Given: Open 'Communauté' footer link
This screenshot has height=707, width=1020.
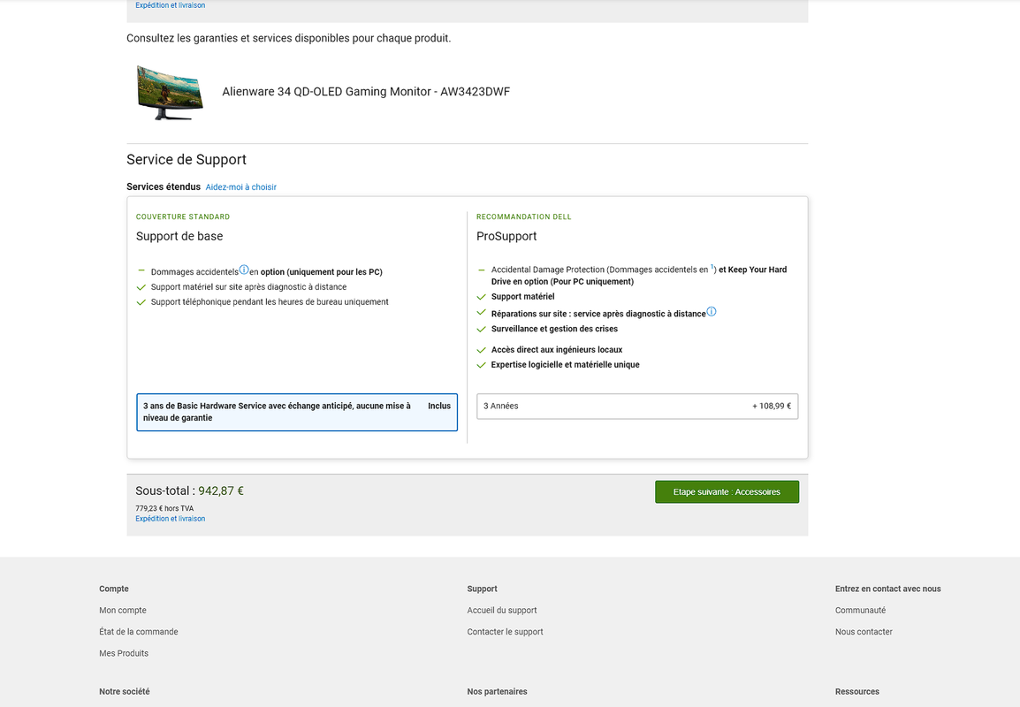Looking at the screenshot, I should [x=860, y=610].
